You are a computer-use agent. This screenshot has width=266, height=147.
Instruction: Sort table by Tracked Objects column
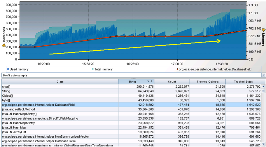(207, 82)
